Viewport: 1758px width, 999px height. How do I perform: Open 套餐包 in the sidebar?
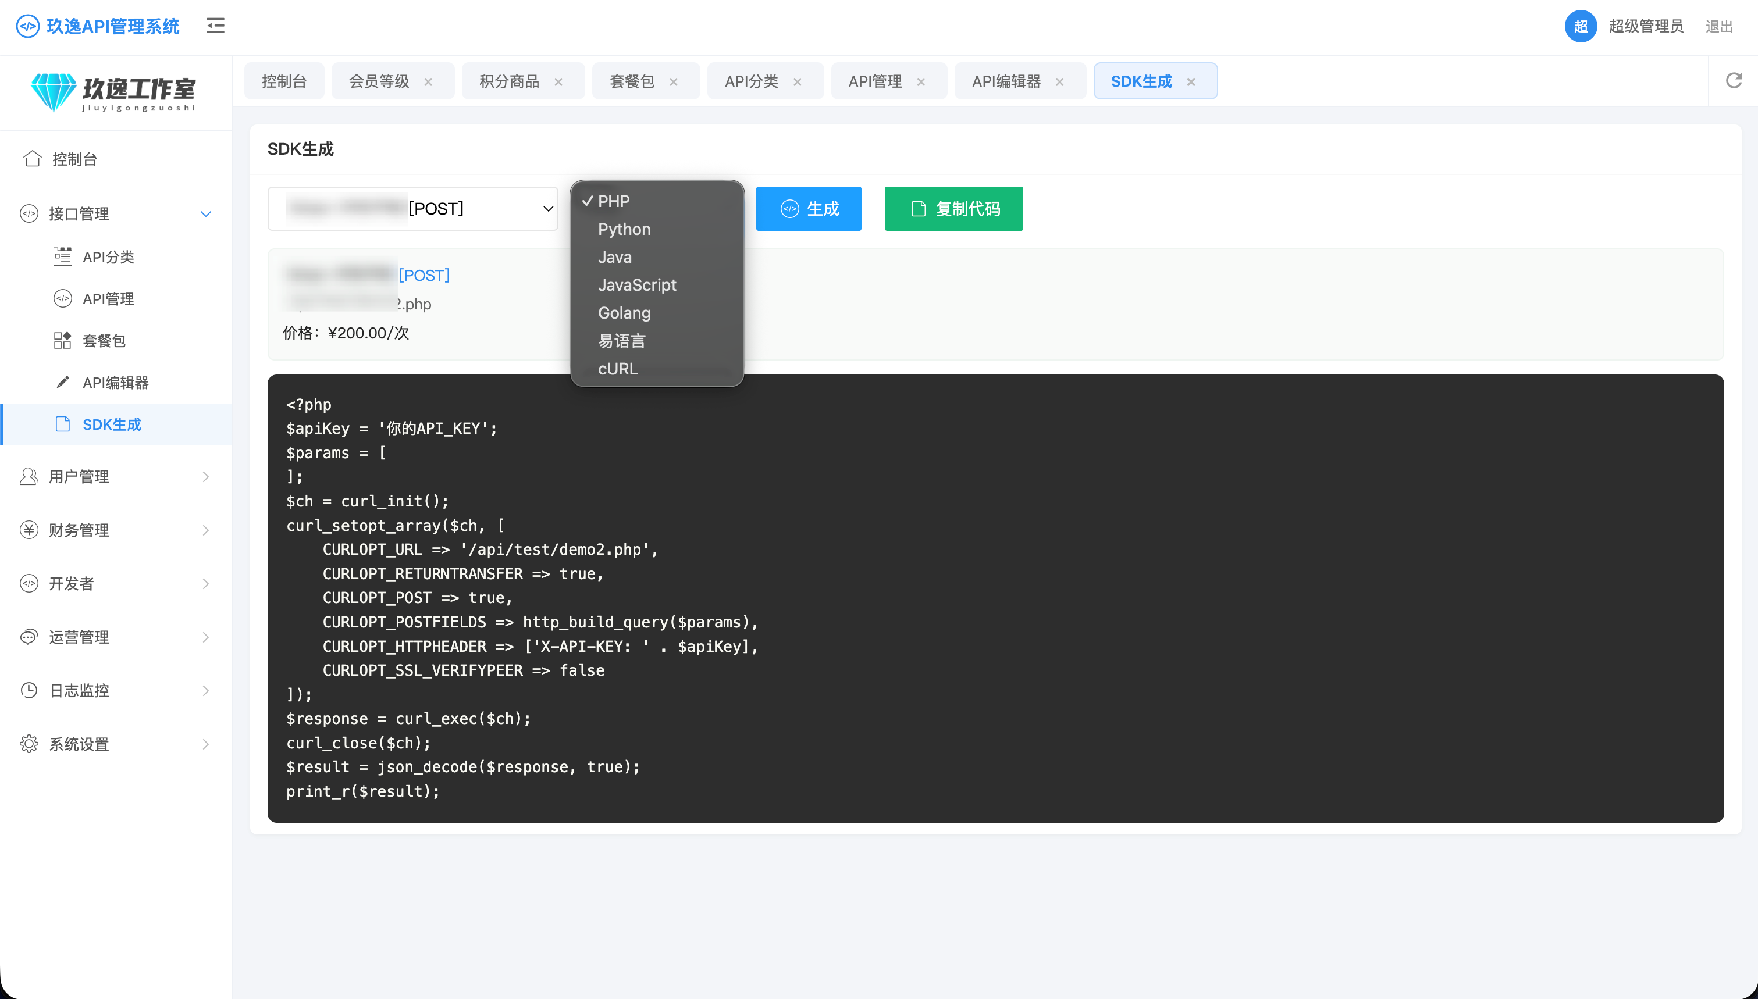coord(115,340)
